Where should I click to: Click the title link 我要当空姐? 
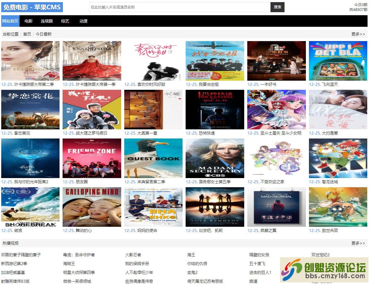click(209, 84)
